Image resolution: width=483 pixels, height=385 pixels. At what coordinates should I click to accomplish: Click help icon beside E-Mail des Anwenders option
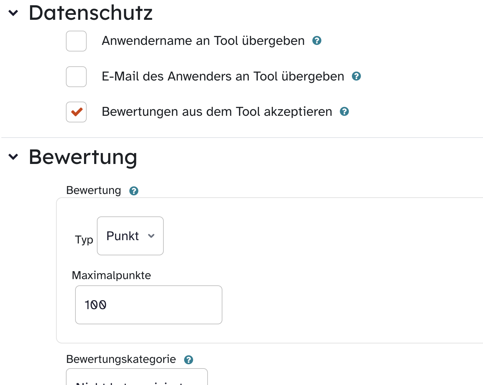[x=356, y=76]
